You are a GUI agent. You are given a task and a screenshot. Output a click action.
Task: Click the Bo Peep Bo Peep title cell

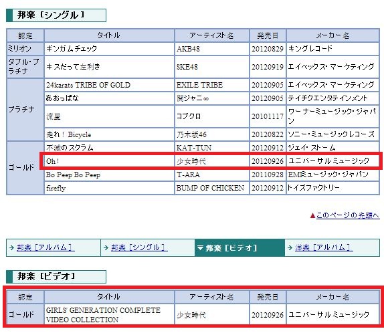coord(109,175)
